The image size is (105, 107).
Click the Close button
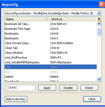click(92, 99)
